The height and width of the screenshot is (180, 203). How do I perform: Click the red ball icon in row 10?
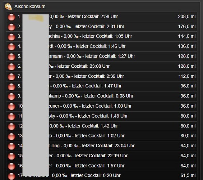click(11, 107)
